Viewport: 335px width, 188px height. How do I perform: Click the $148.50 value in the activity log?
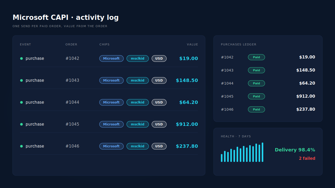[187, 80]
